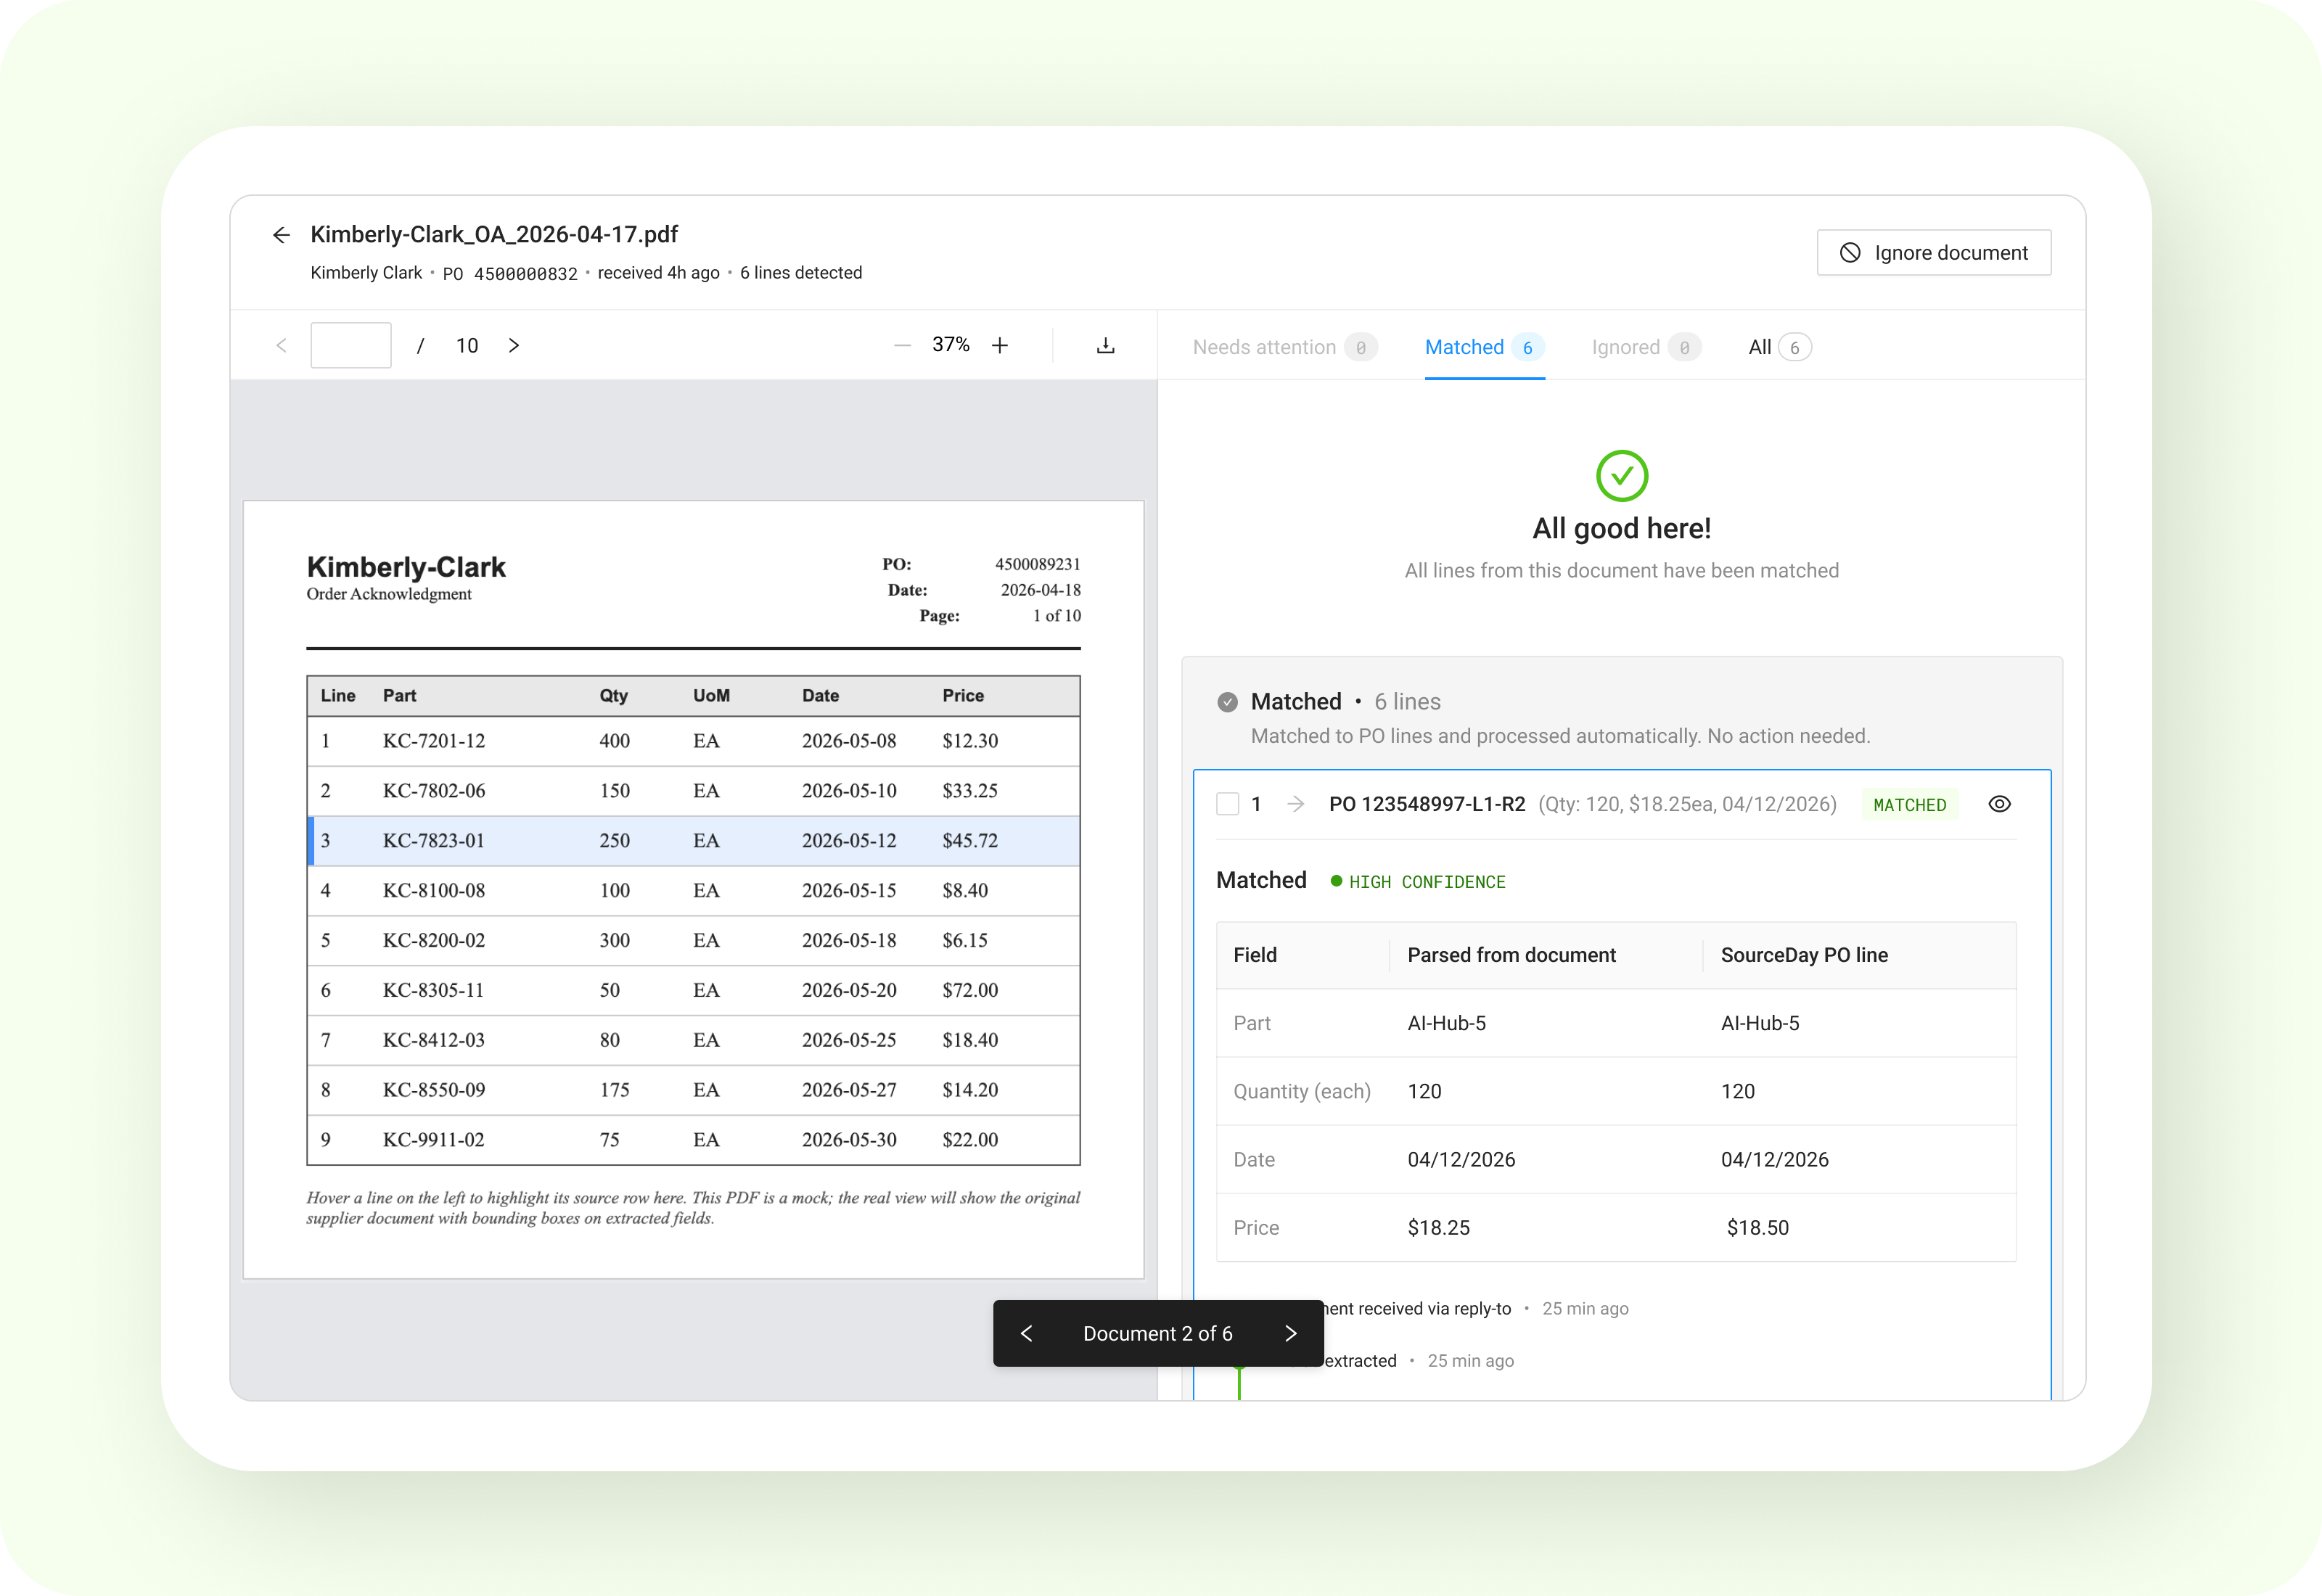The width and height of the screenshot is (2322, 1596).
Task: Click the Price column header in PDF table
Action: 962,696
